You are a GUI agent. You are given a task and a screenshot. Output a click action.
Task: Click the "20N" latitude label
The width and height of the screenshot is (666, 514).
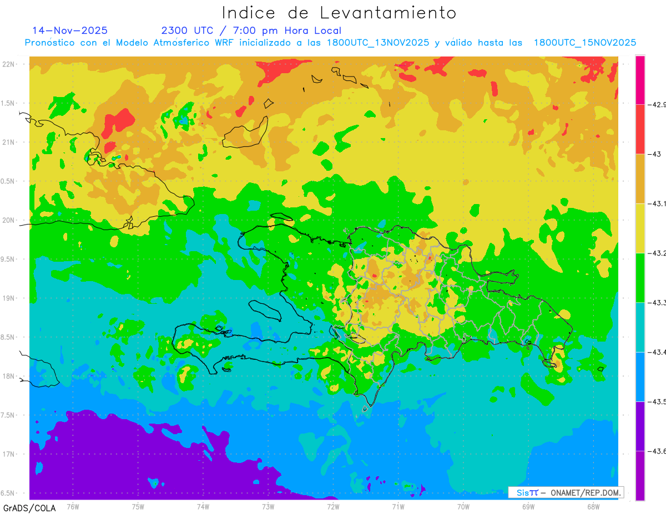click(x=9, y=220)
